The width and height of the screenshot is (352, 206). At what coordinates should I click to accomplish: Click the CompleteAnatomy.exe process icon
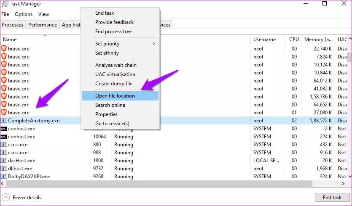[x=4, y=121]
